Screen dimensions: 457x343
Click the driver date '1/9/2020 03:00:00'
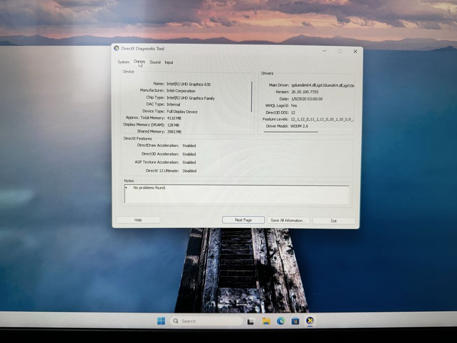click(307, 99)
